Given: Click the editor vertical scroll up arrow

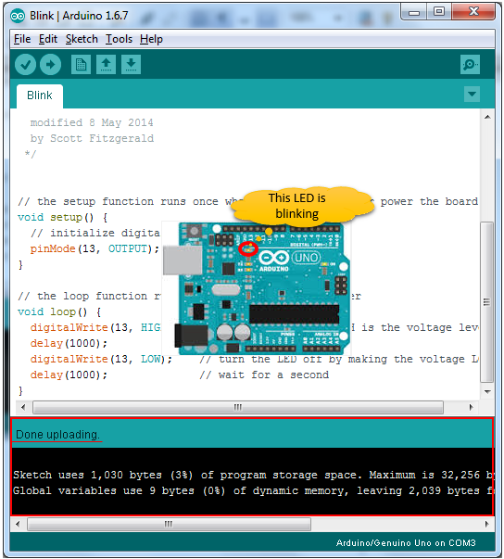Looking at the screenshot, I should click(487, 117).
